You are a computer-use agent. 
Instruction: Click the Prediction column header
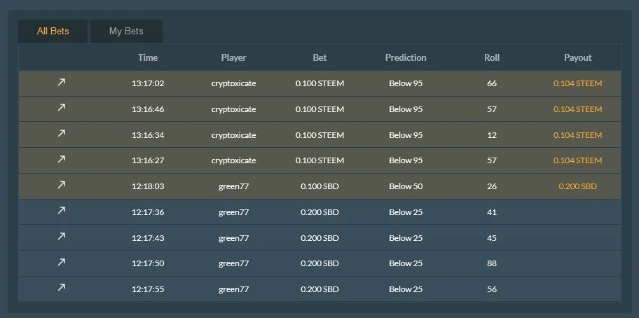point(406,57)
